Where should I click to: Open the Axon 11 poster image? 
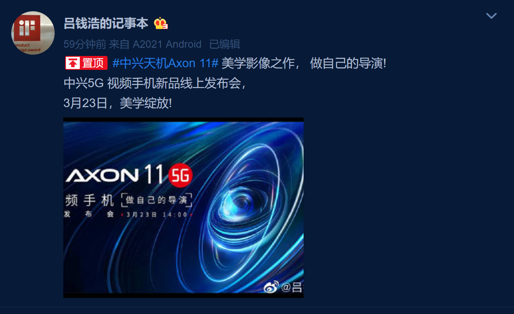183,207
